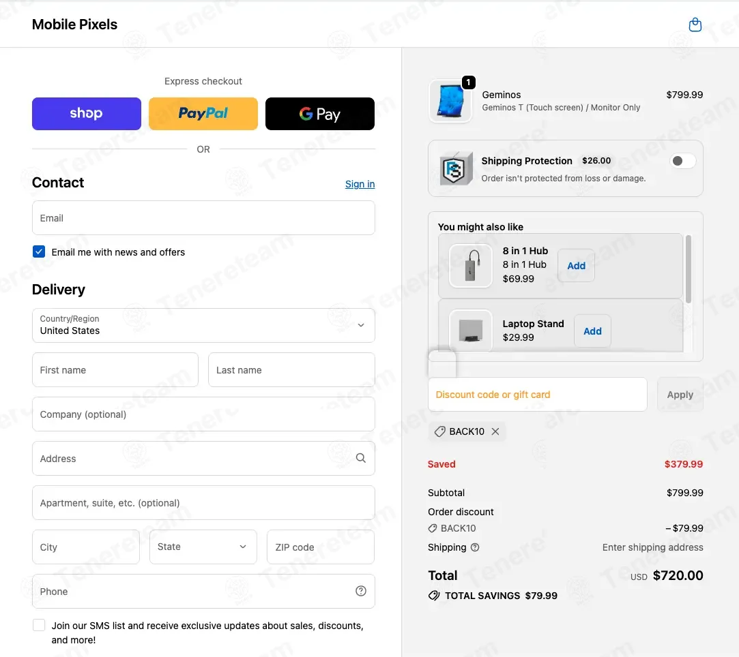
Task: Click the Address input field
Action: click(x=203, y=459)
